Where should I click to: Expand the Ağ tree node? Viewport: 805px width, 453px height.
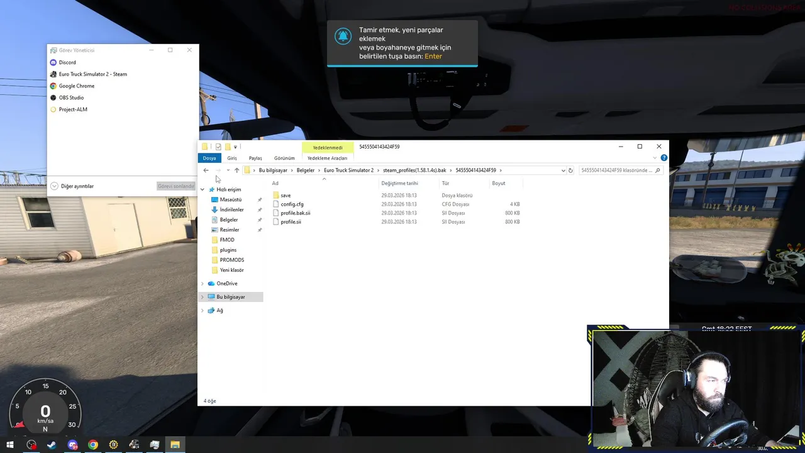coord(203,311)
